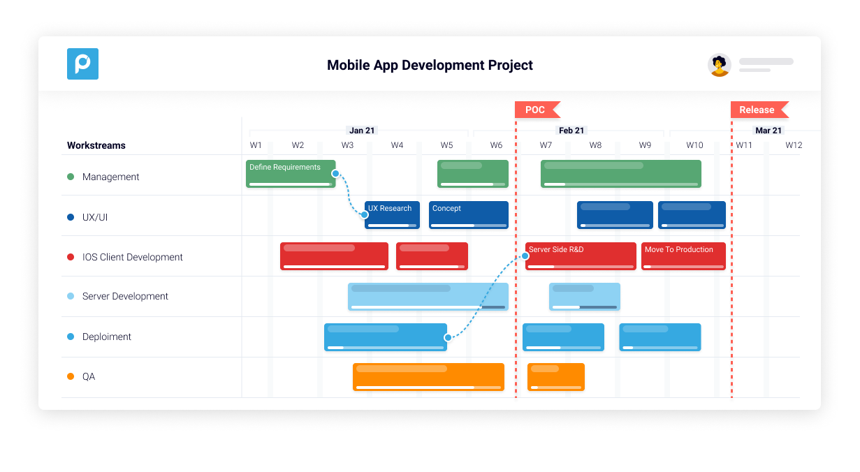The width and height of the screenshot is (860, 472).
Task: Click dependency dot on Server Side R&D bar
Action: 525,256
